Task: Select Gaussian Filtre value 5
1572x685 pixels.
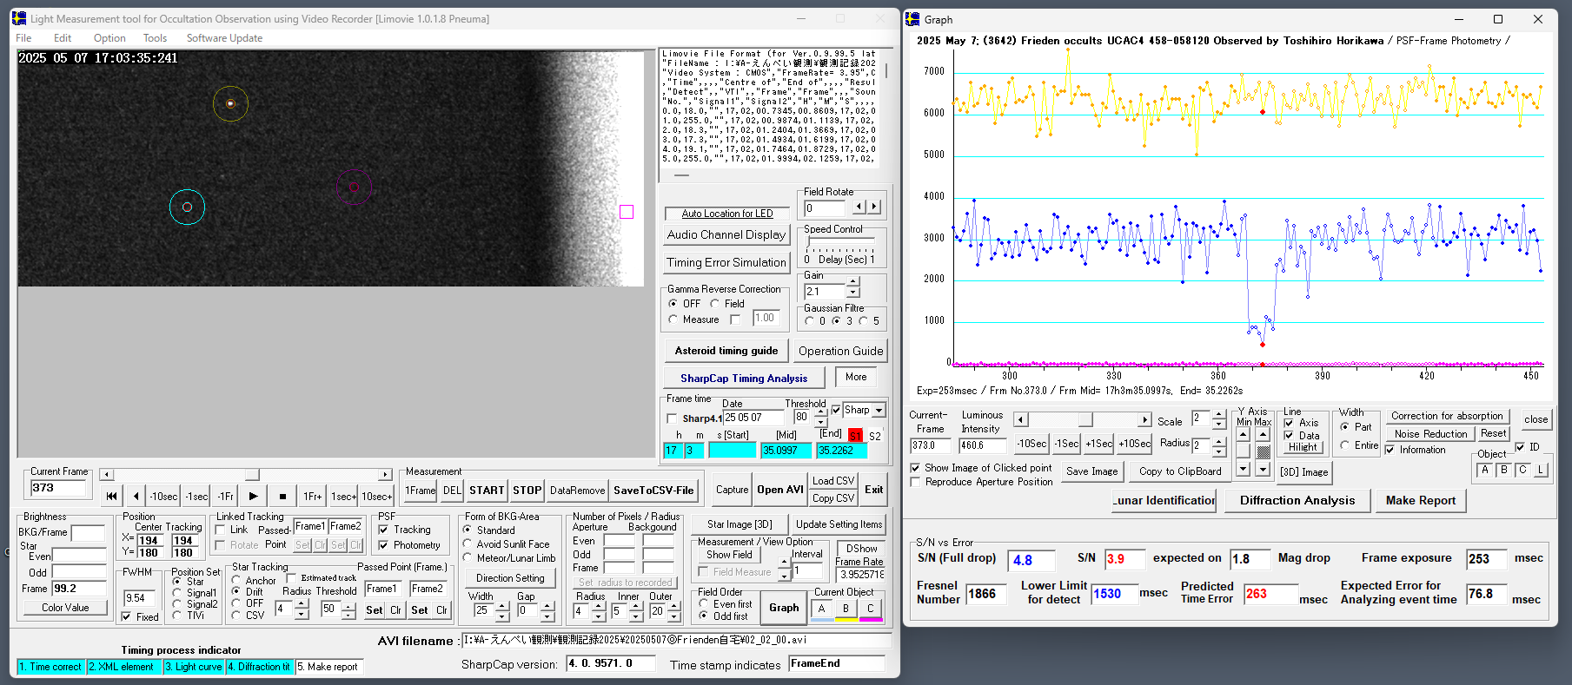Action: coord(863,321)
